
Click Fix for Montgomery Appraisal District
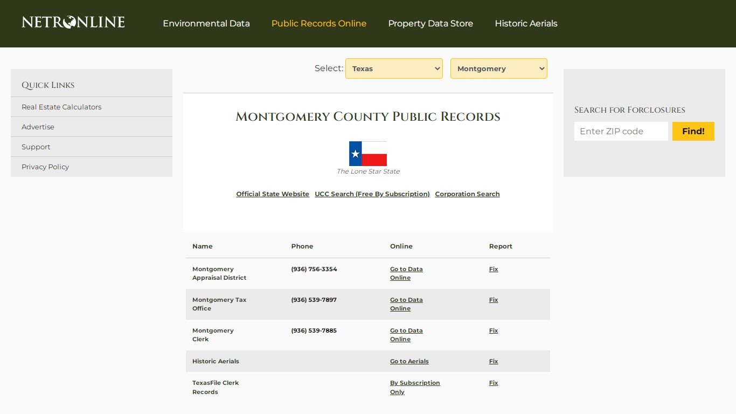click(494, 269)
